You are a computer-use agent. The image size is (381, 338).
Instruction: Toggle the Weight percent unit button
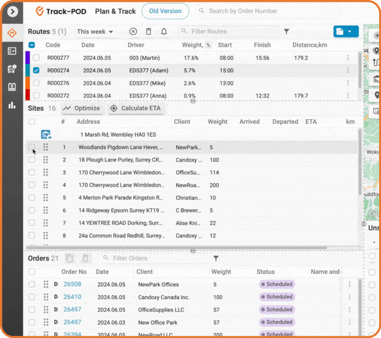pyautogui.click(x=208, y=45)
